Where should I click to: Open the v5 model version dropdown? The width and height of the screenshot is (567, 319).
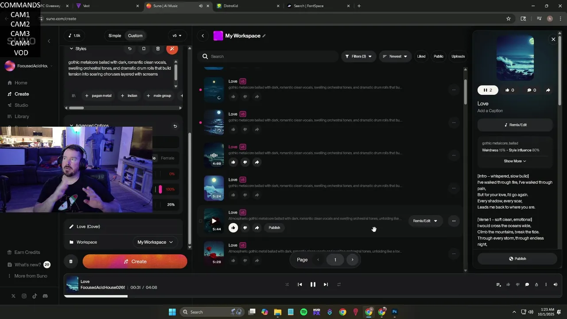click(177, 36)
